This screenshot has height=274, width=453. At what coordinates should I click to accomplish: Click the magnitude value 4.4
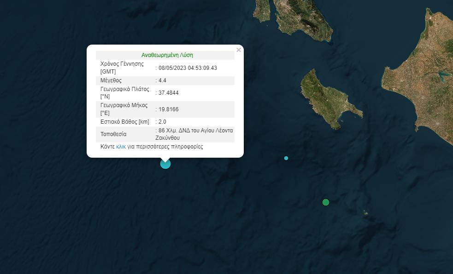pyautogui.click(x=162, y=80)
